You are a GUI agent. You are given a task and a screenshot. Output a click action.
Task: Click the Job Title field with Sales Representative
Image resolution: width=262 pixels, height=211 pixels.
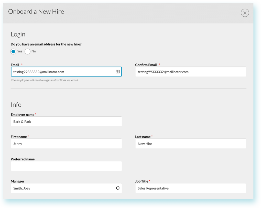[190, 188]
